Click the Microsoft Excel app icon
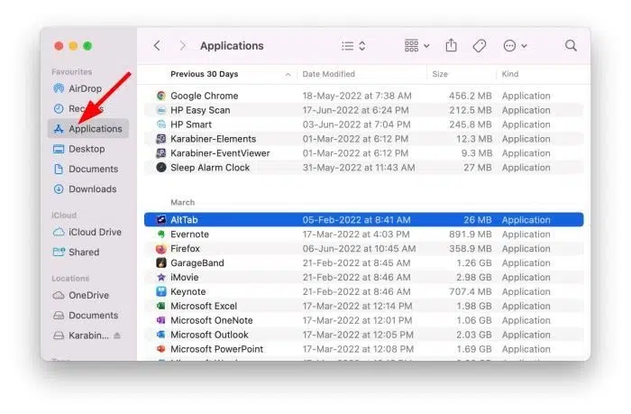This screenshot has width=631, height=414. [161, 306]
